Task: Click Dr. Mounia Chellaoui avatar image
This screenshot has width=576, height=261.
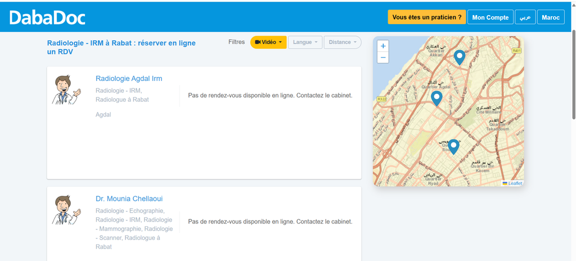Action: click(x=66, y=210)
